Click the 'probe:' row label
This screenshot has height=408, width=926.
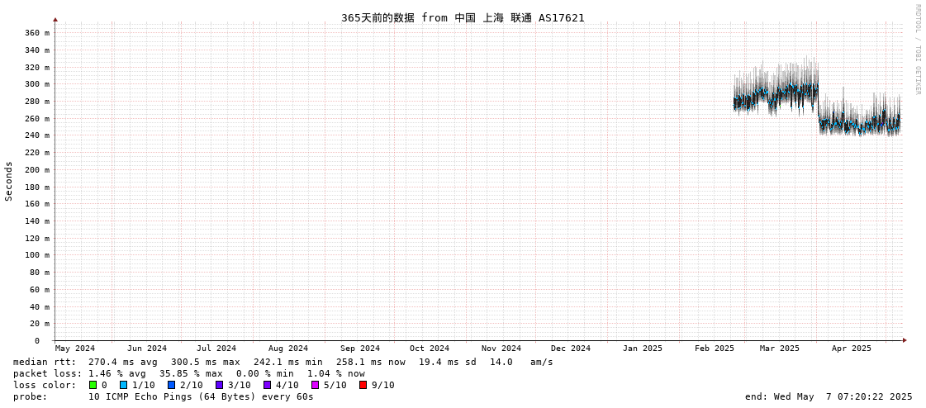30,396
